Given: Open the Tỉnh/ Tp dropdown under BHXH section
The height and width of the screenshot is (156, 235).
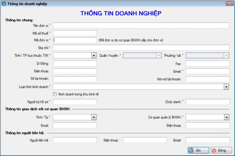Looking at the screenshot, I should click(94, 117).
